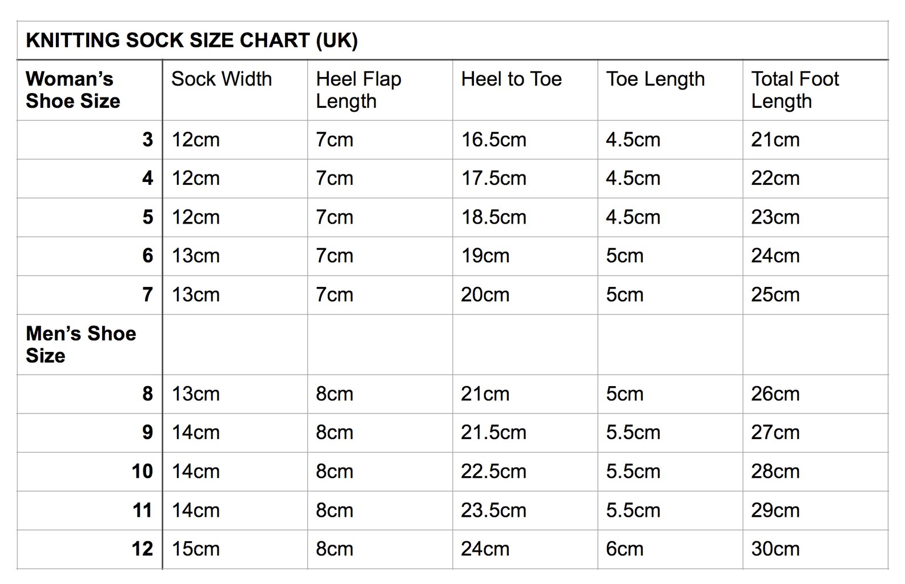This screenshot has height=584, width=905.
Task: Click the Heel Flap Length header
Action: (358, 90)
